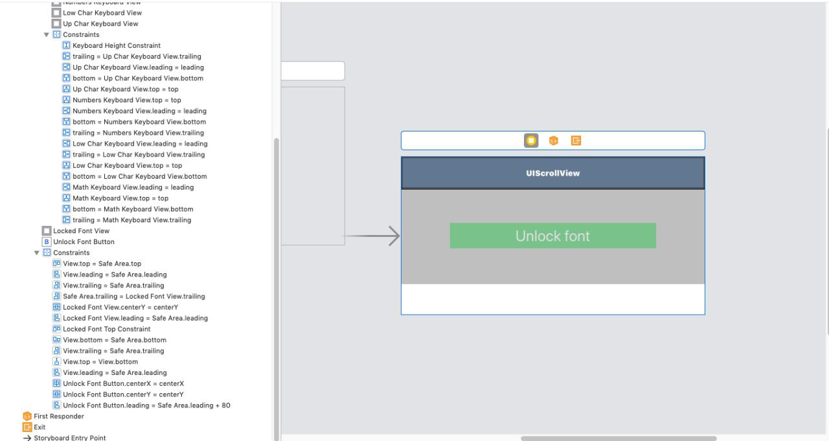Click the First Responder cube in scene dock
The image size is (829, 441).
pos(554,141)
